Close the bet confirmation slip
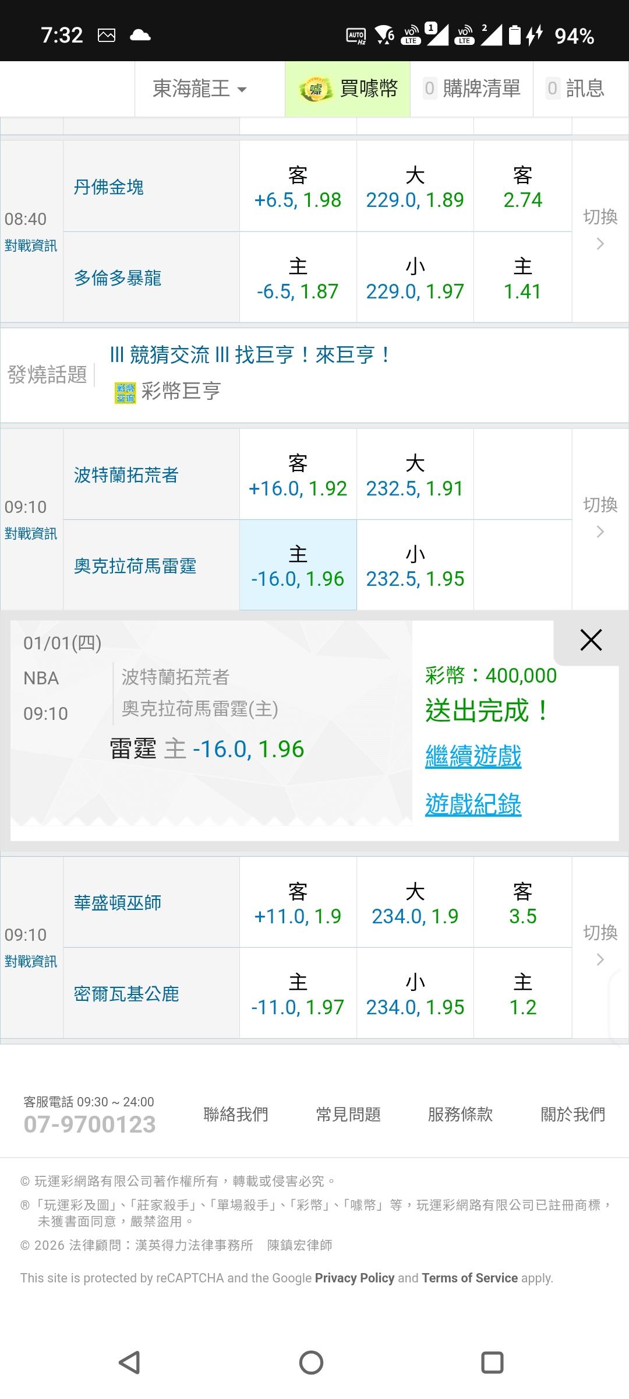 coord(591,641)
